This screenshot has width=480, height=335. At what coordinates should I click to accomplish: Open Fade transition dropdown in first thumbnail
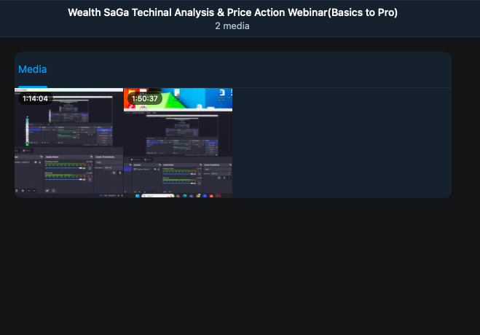pos(109,162)
